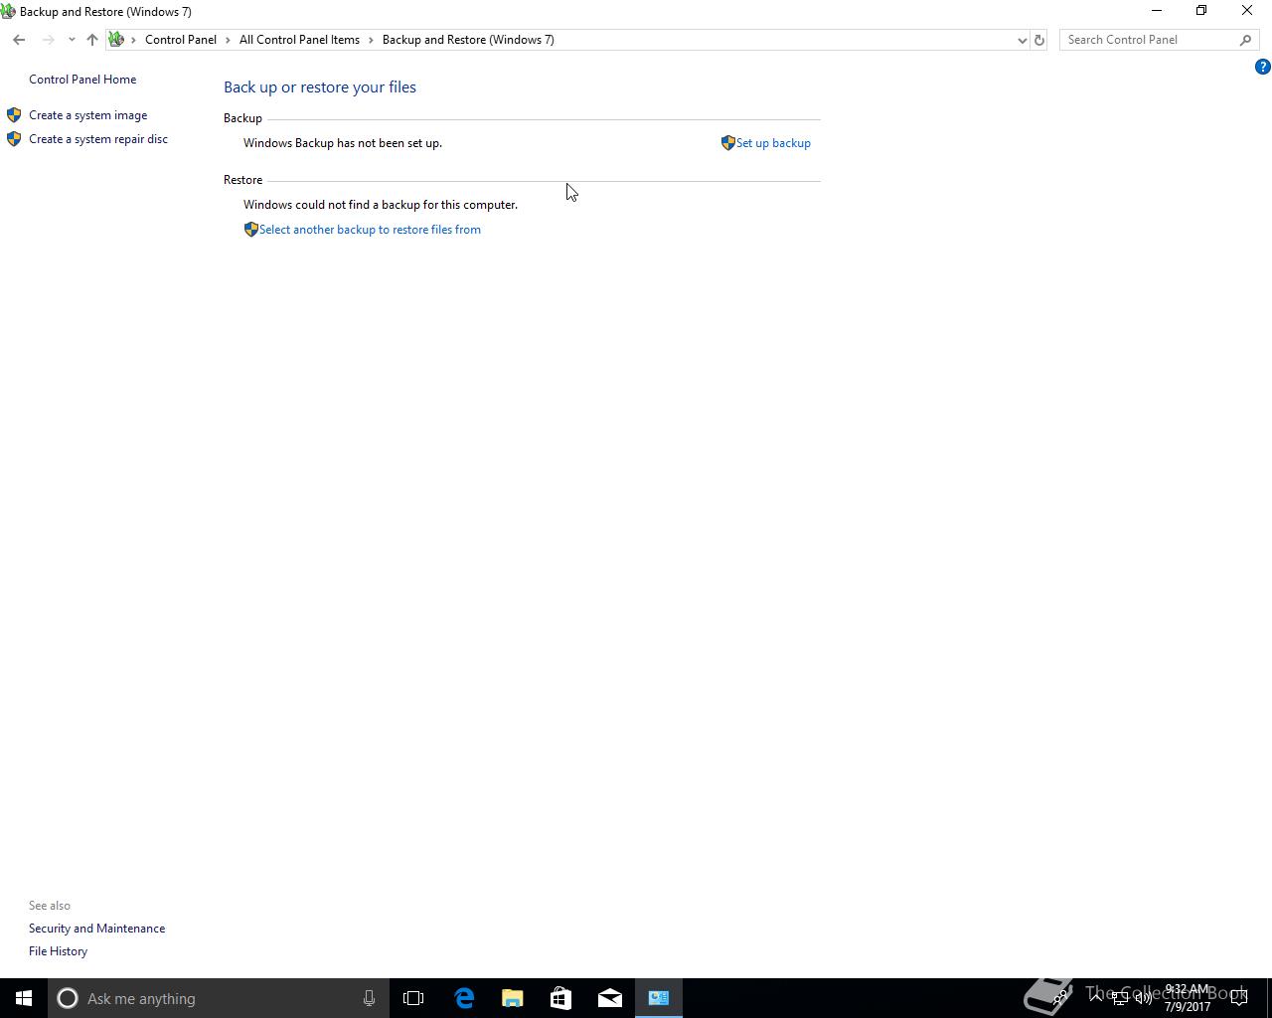The width and height of the screenshot is (1272, 1018).
Task: Click "Windows could not find a backup" message
Action: pos(381,205)
